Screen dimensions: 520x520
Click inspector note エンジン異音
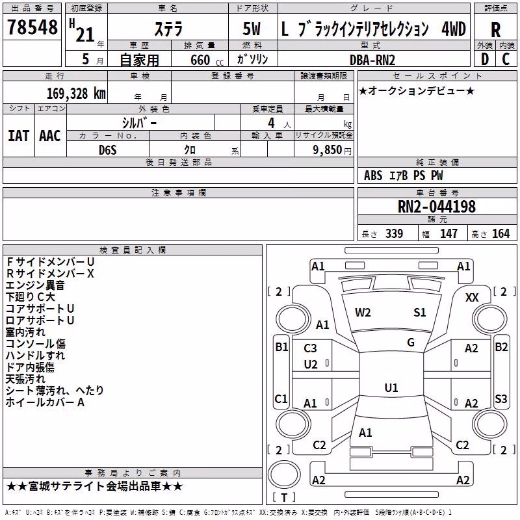35,285
